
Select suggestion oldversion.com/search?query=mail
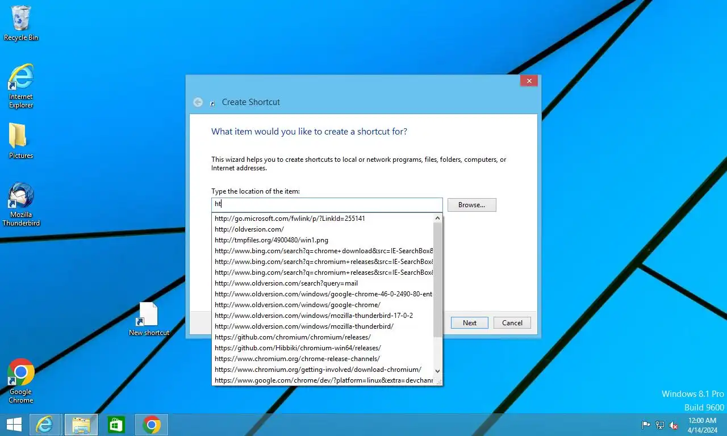(x=323, y=283)
